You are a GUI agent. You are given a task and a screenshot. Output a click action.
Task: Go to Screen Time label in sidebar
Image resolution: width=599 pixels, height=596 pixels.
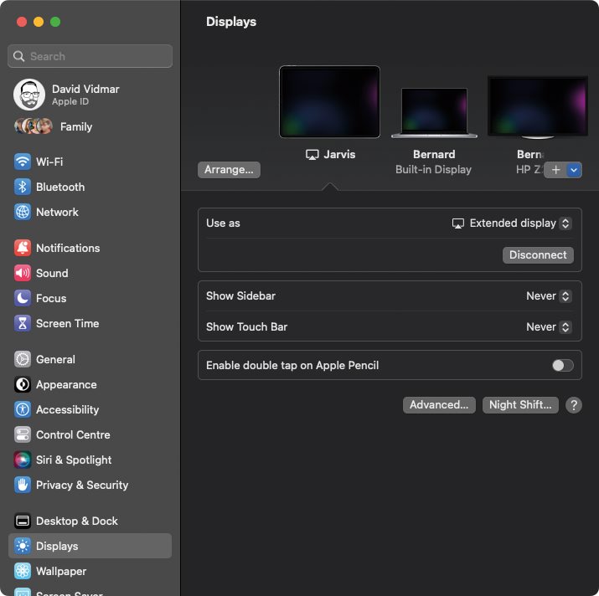[x=68, y=323]
